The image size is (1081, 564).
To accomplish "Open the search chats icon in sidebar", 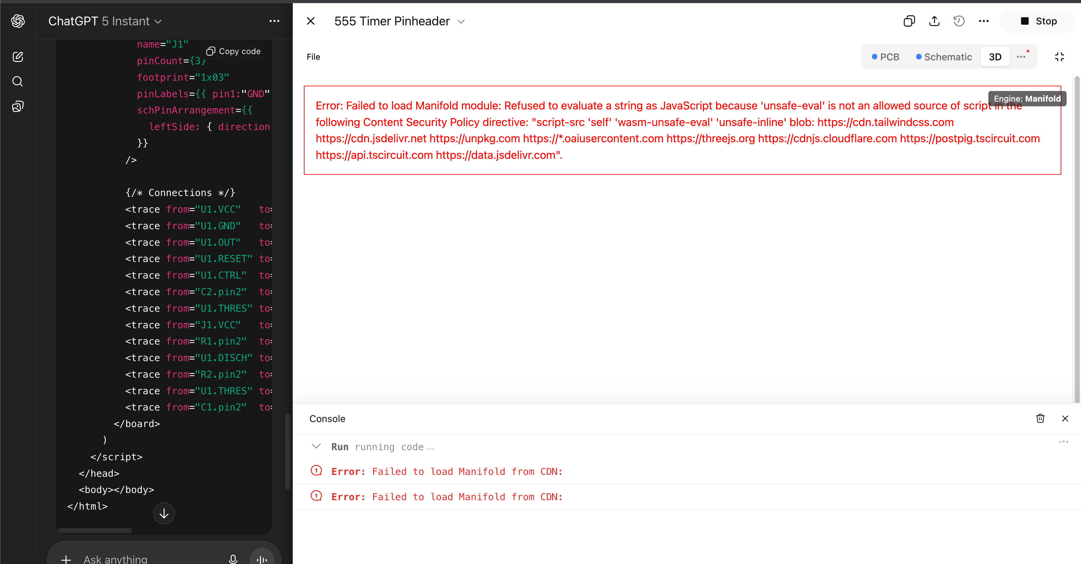I will [x=18, y=81].
